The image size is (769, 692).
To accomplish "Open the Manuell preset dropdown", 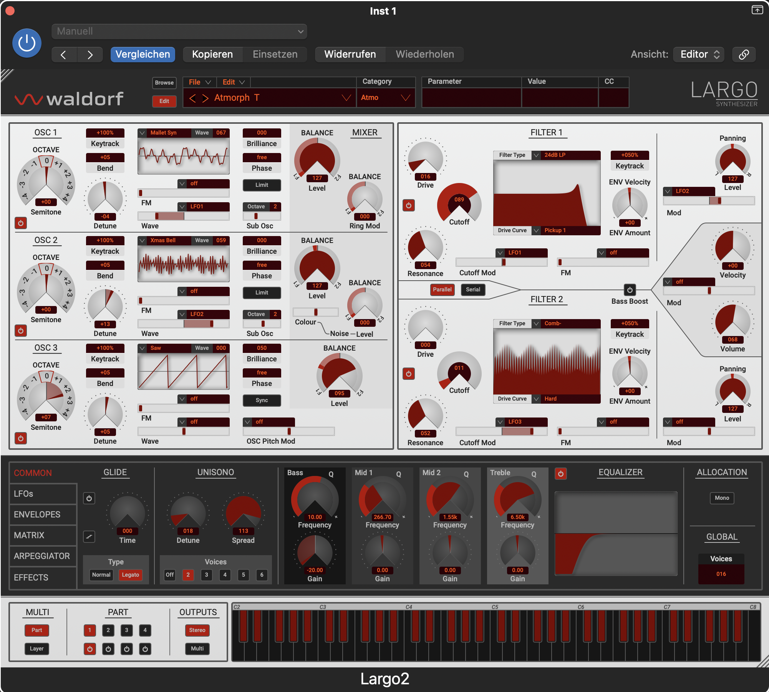I will [179, 32].
